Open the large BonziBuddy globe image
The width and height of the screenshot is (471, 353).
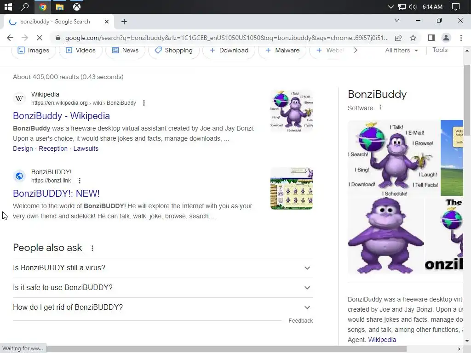click(394, 158)
